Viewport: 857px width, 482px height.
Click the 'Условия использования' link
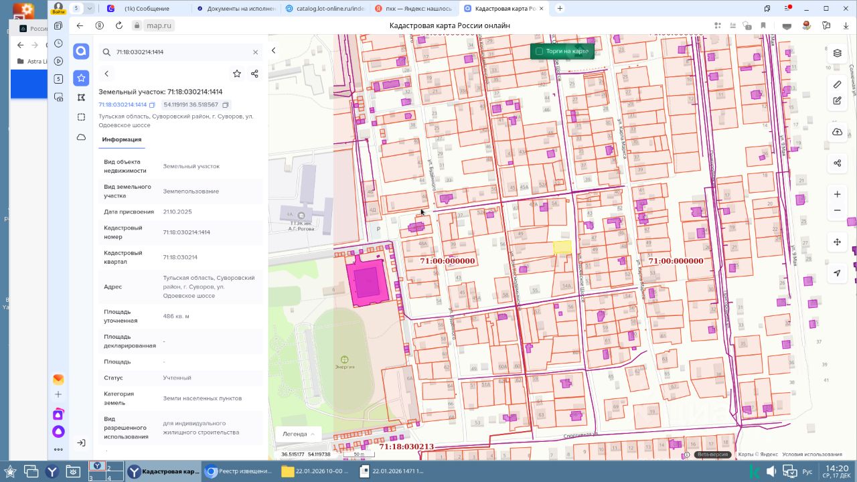point(812,455)
